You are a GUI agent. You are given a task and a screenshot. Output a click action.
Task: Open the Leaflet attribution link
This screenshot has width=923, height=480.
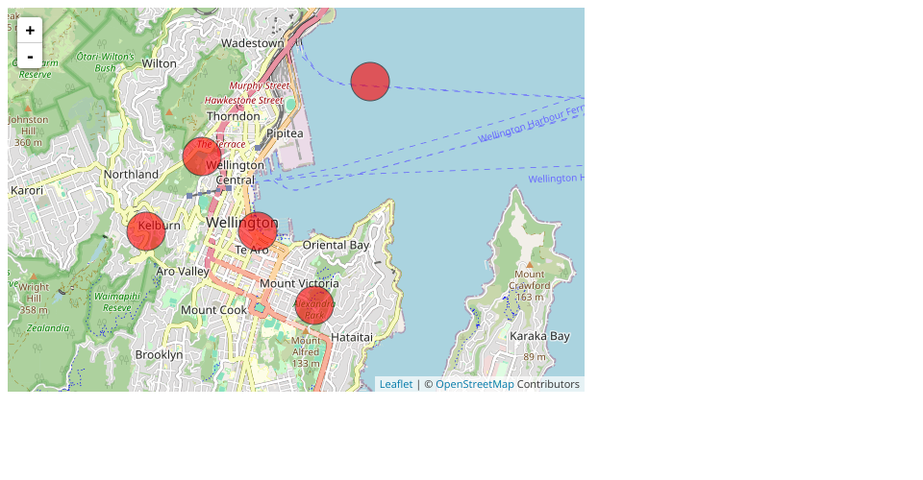(395, 384)
